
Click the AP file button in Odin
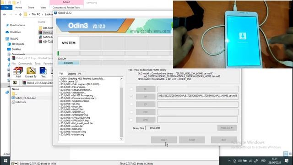(146, 97)
